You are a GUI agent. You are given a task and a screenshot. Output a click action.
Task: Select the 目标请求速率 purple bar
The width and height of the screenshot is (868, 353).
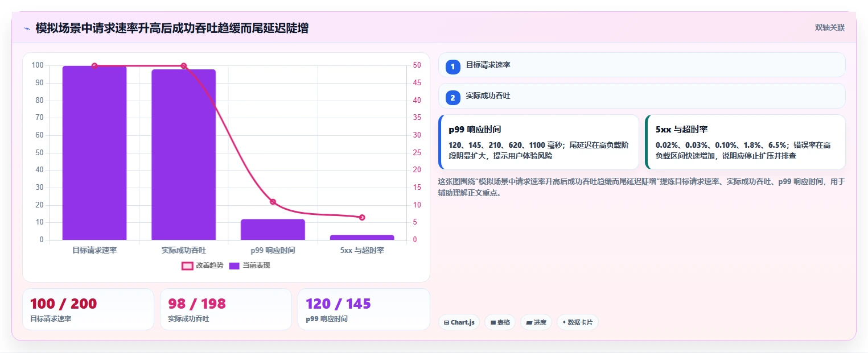click(94, 153)
